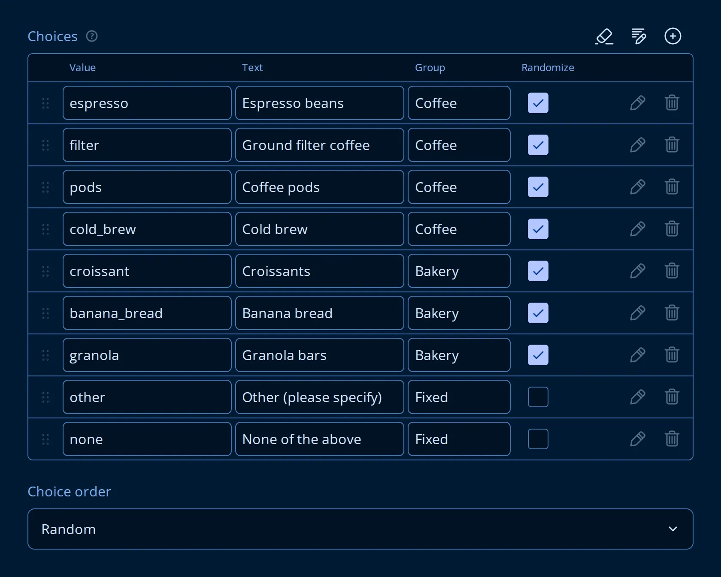Delete the pods choice row
721x577 pixels.
click(x=672, y=187)
